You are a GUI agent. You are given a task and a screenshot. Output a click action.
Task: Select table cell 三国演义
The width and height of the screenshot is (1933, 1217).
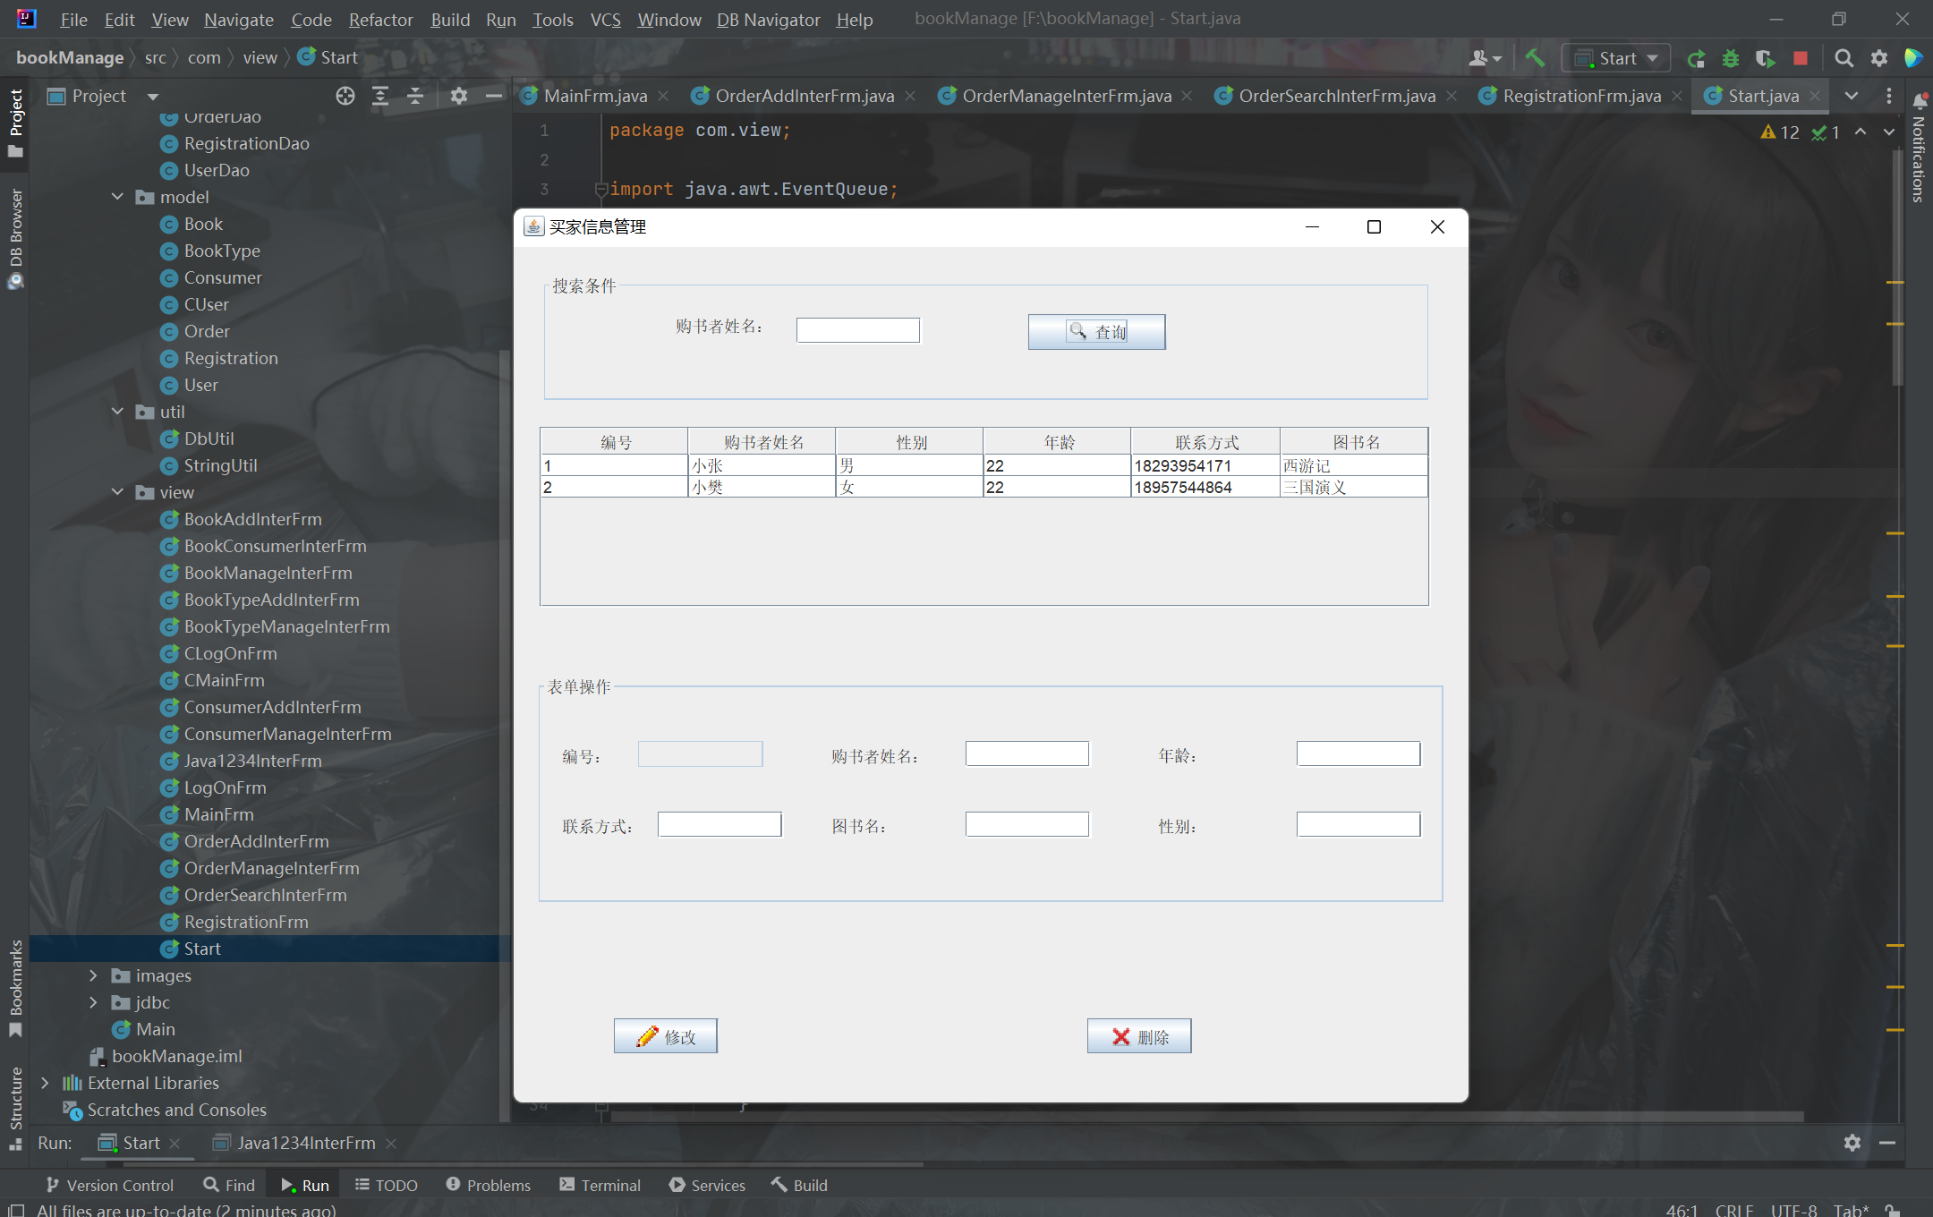[1353, 487]
